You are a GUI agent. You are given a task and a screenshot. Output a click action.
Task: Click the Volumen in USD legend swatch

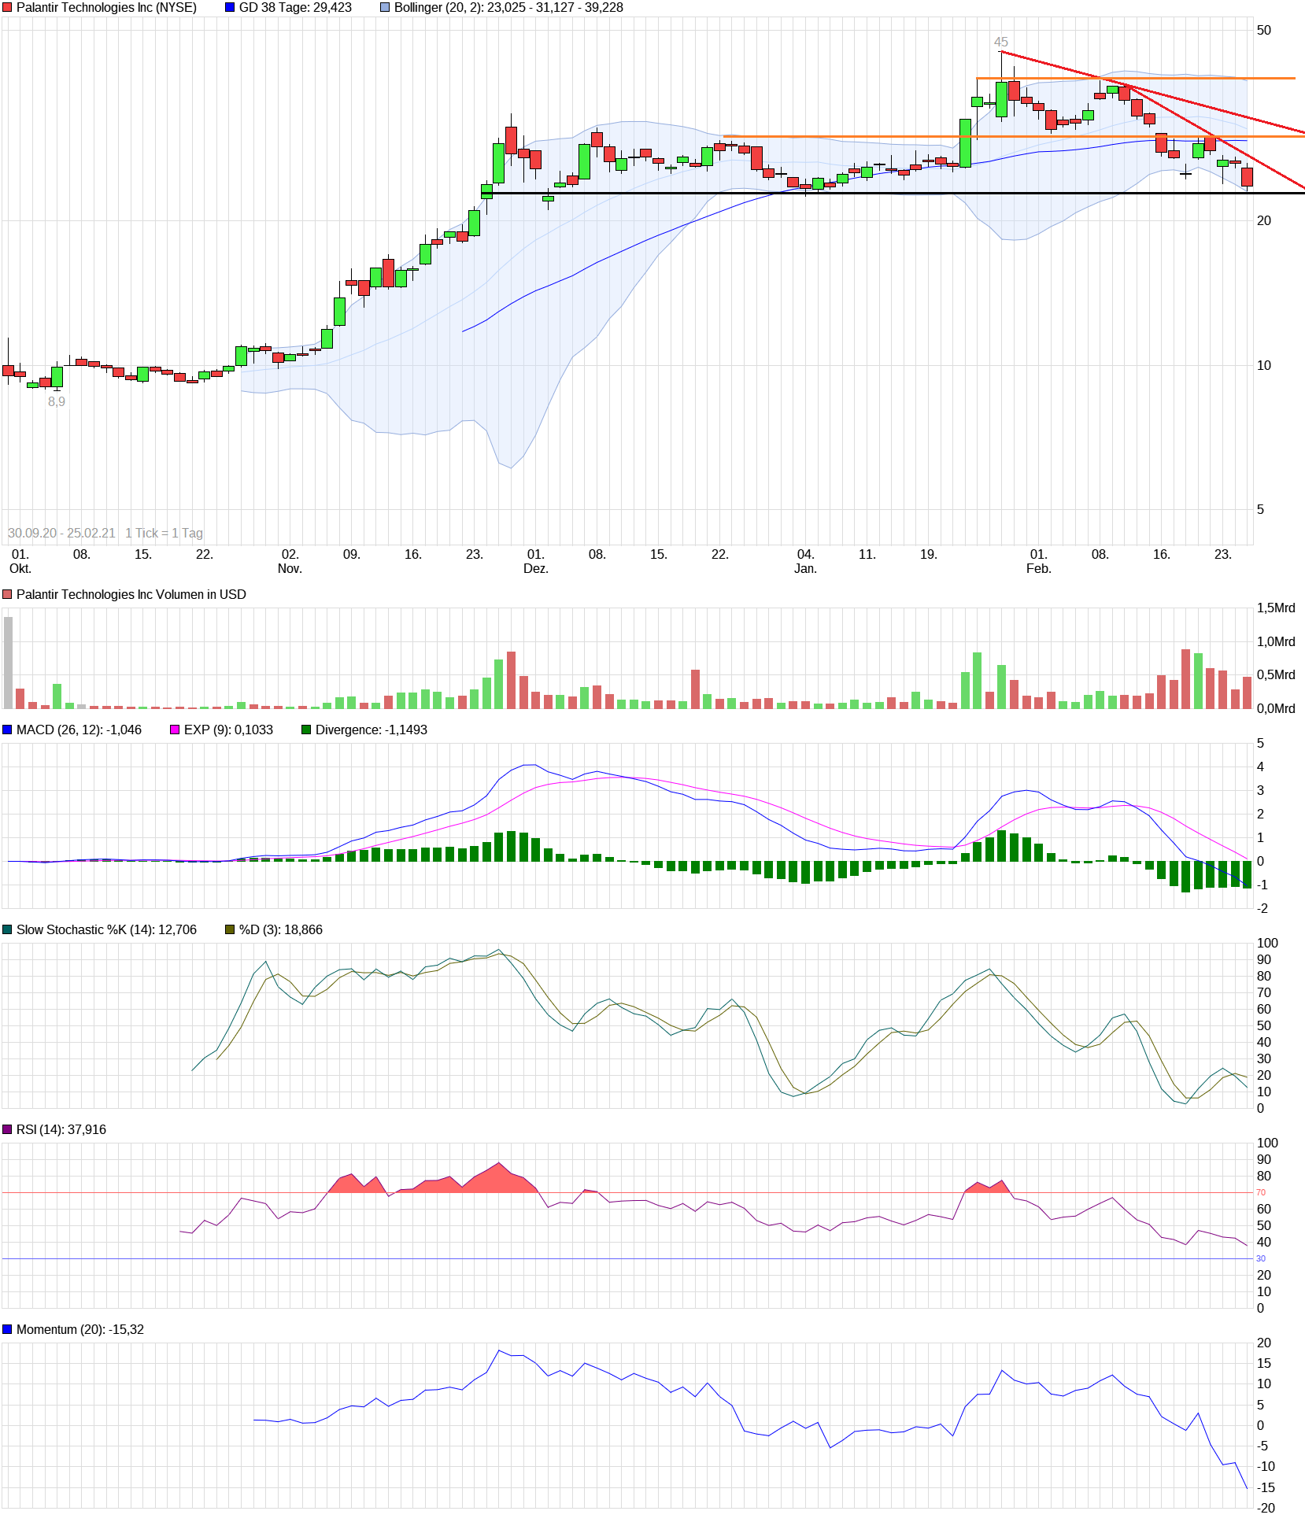pyautogui.click(x=7, y=595)
